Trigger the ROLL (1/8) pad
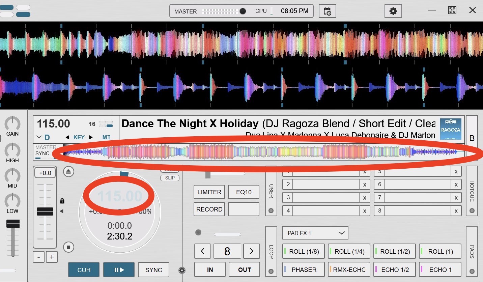This screenshot has width=483, height=282. click(x=303, y=251)
